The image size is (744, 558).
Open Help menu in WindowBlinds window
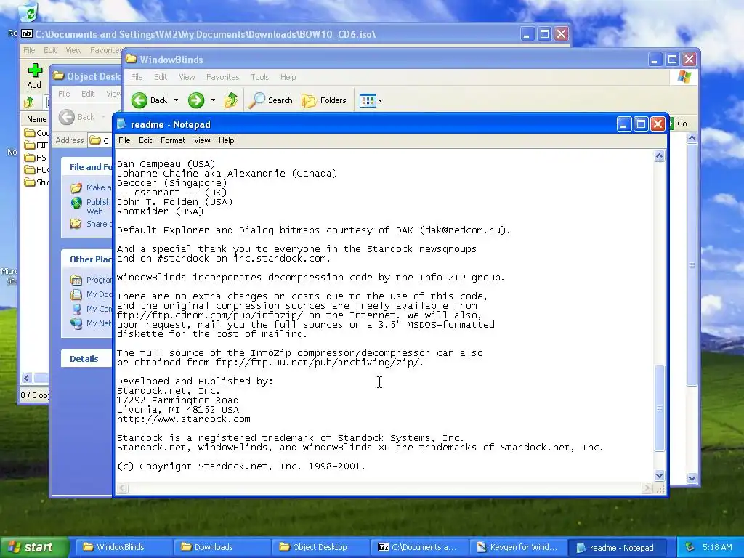click(288, 77)
